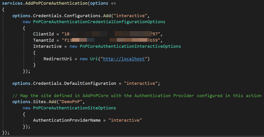Click the "interactive" string in Configurations.Add

click(130, 16)
